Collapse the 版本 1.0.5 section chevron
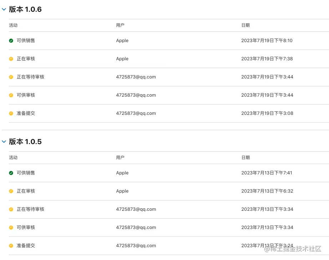 click(4, 142)
